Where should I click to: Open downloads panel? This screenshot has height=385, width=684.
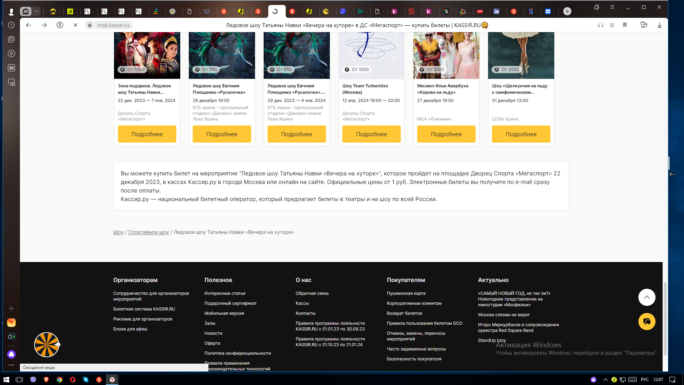click(659, 25)
